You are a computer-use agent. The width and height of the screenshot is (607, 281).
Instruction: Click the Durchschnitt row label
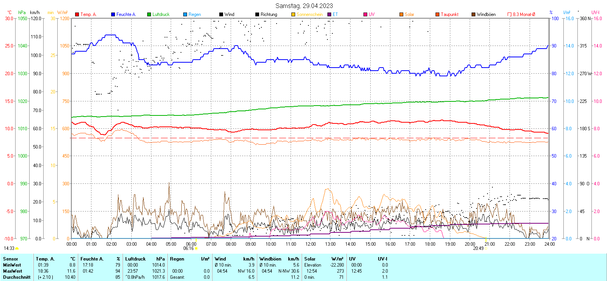17,277
